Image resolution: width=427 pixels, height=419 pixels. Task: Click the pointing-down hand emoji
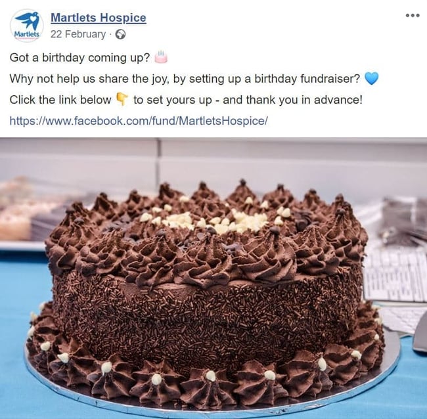point(122,99)
